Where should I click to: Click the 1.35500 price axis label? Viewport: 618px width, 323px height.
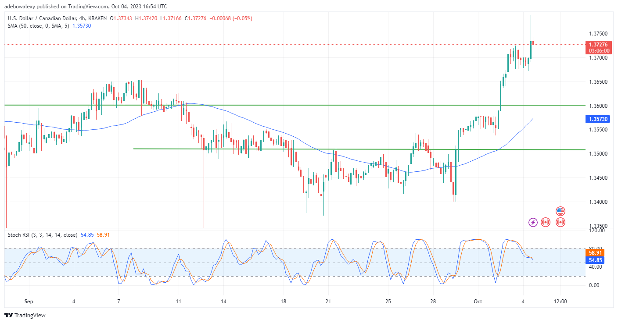pos(598,130)
